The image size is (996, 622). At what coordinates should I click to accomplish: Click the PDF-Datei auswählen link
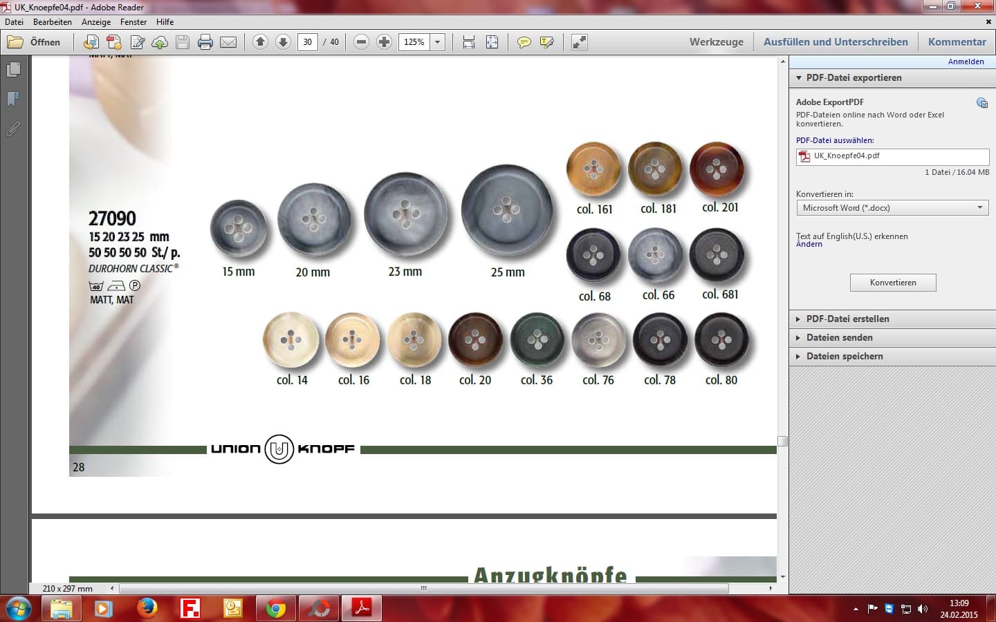point(835,140)
